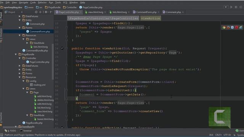Click the Project panel vertical scrollbar

(x=53, y=61)
